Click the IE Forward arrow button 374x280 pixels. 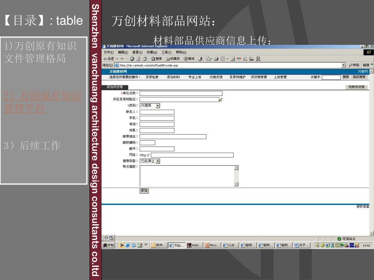(x=122, y=59)
